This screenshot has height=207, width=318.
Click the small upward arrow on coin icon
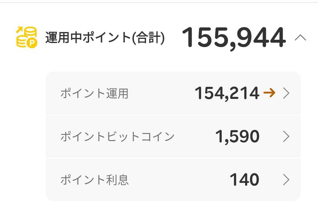click(x=19, y=30)
